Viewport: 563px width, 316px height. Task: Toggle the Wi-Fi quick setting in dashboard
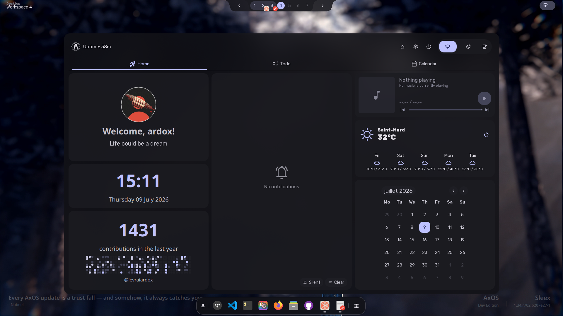pyautogui.click(x=448, y=47)
